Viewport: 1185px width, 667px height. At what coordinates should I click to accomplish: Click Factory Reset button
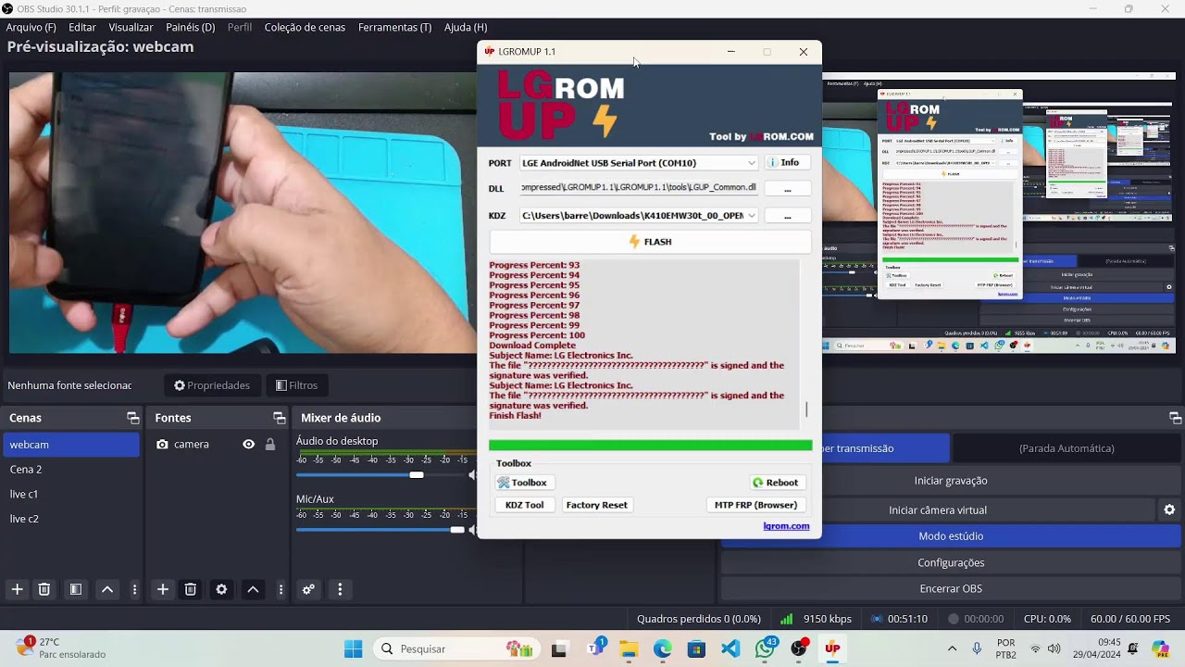coord(597,505)
